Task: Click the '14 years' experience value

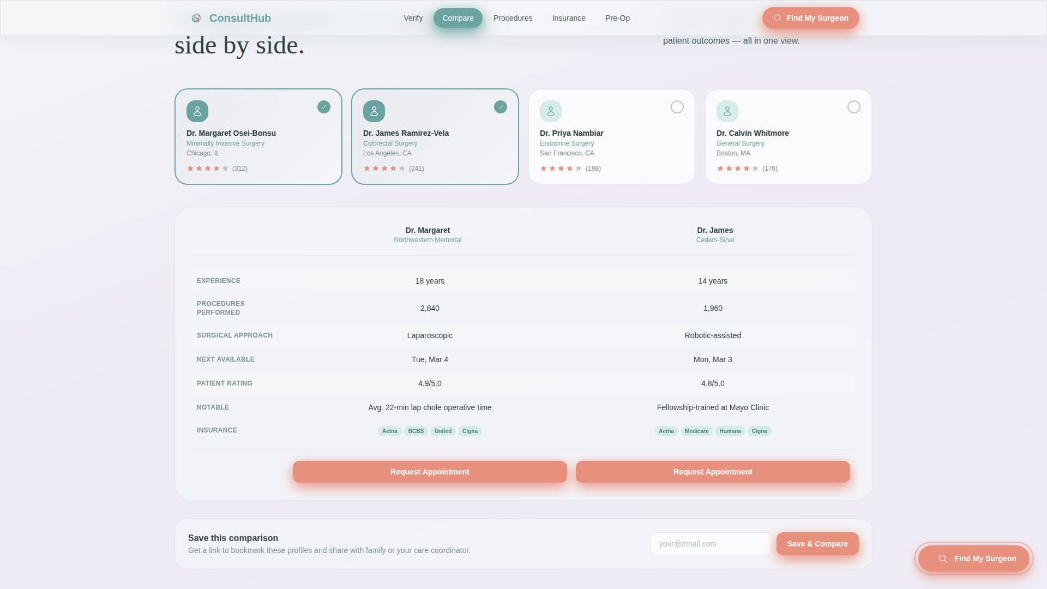Action: 713,281
